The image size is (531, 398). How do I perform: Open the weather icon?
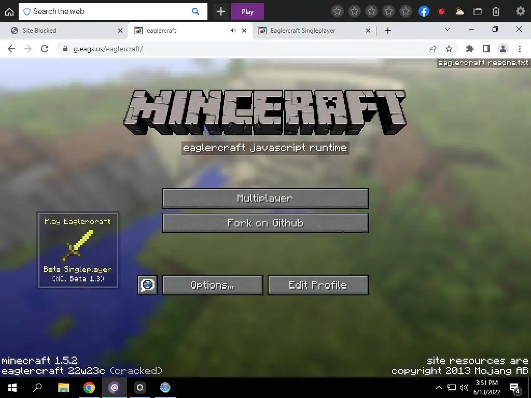pos(459,11)
